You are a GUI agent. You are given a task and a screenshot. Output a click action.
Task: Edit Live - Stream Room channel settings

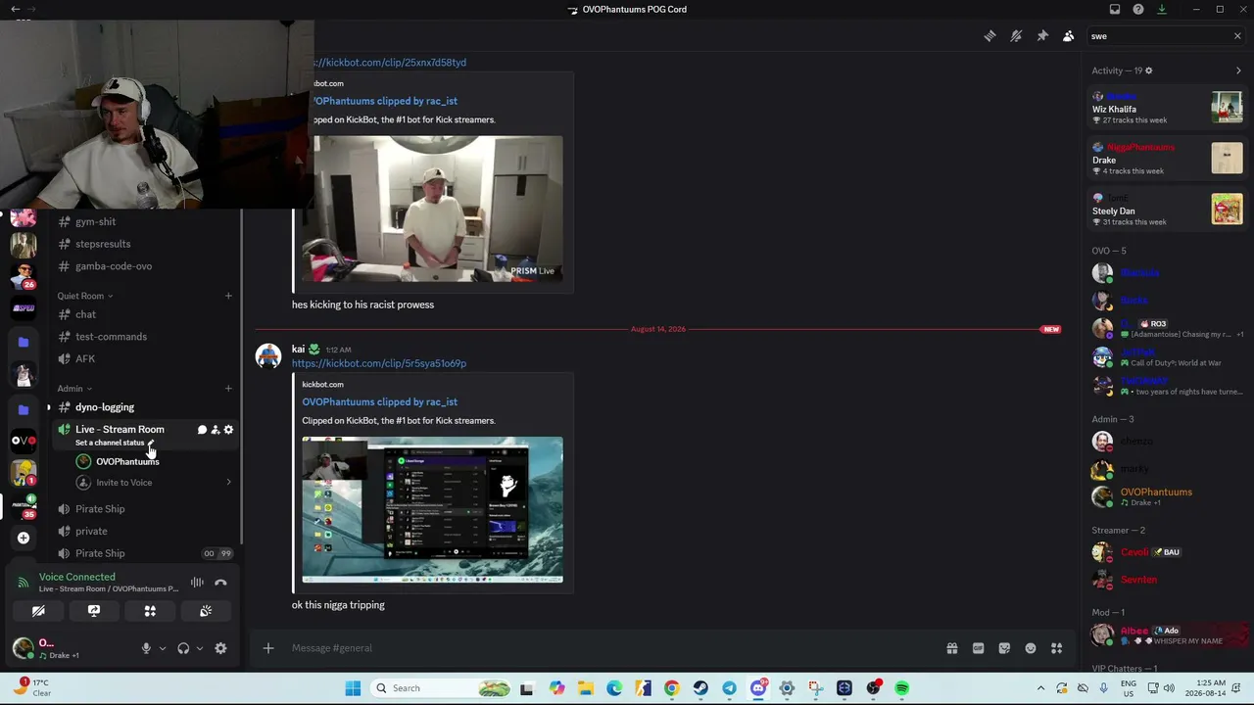click(228, 430)
